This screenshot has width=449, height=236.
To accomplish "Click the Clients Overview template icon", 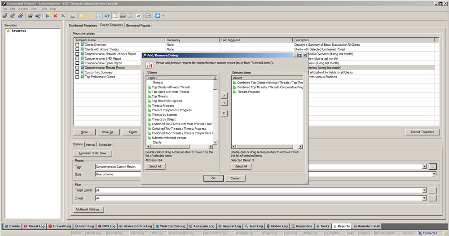I will pos(83,44).
